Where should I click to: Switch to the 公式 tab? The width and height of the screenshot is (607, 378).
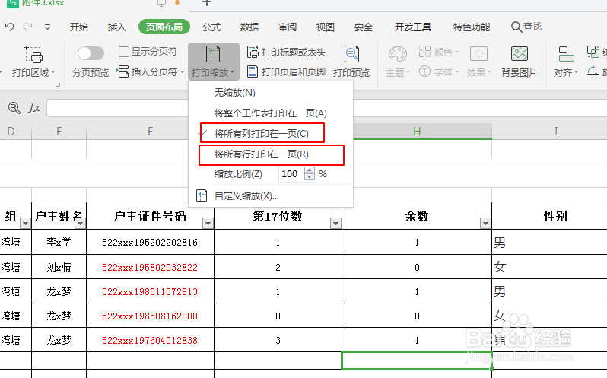pos(211,27)
